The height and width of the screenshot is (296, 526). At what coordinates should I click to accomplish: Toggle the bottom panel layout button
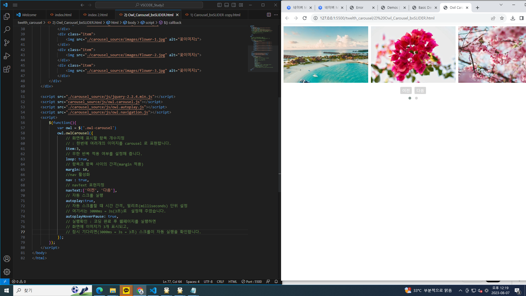[227, 5]
